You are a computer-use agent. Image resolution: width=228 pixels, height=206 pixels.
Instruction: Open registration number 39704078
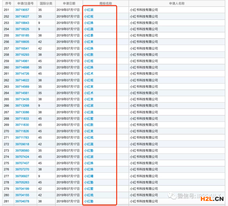(22, 201)
